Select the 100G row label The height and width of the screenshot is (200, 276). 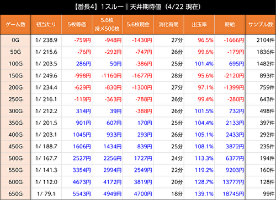[15, 64]
